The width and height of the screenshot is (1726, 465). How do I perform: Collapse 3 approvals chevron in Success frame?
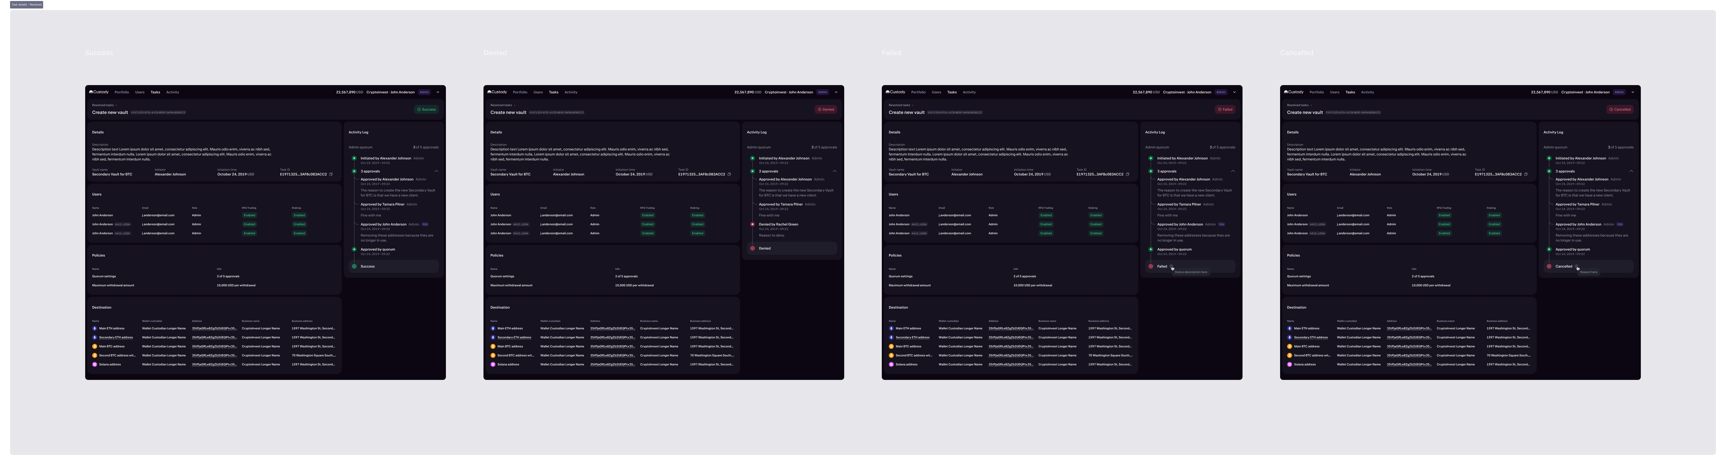click(436, 171)
